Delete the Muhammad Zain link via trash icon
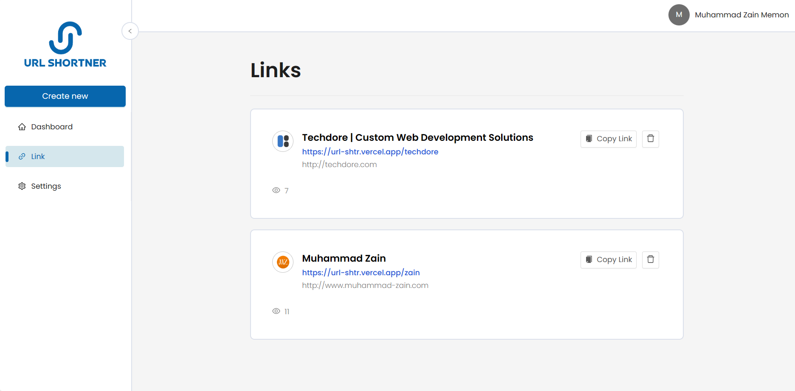 pos(650,260)
